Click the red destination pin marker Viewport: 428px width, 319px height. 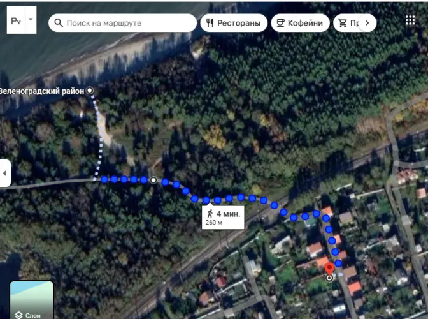[x=329, y=269]
